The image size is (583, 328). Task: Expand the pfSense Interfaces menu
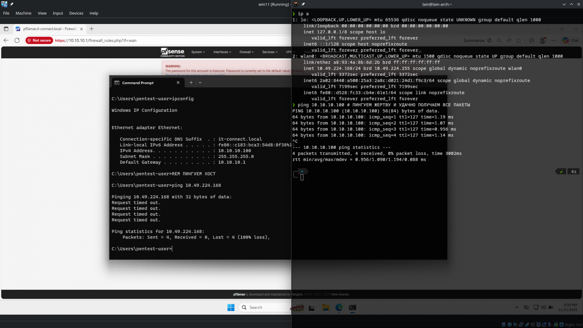(x=222, y=52)
